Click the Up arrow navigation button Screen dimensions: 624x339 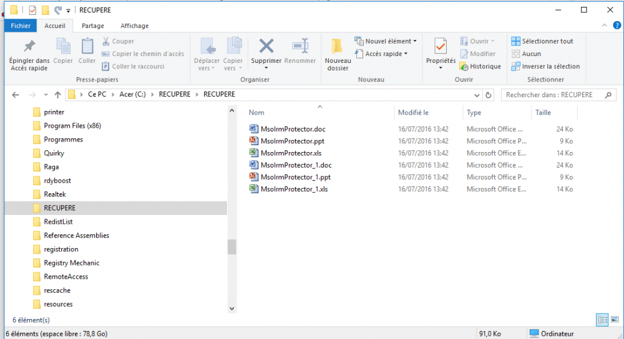58,95
